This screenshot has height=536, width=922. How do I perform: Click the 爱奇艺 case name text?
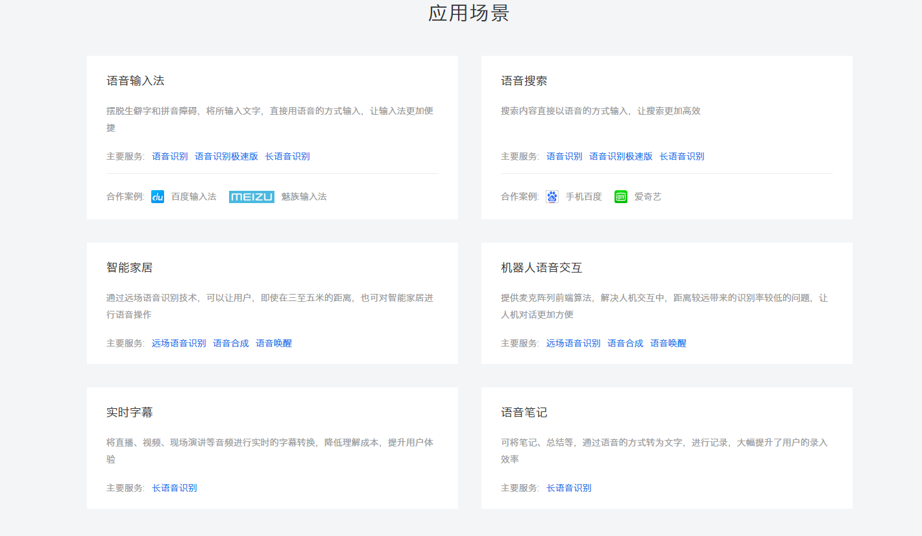click(x=648, y=197)
